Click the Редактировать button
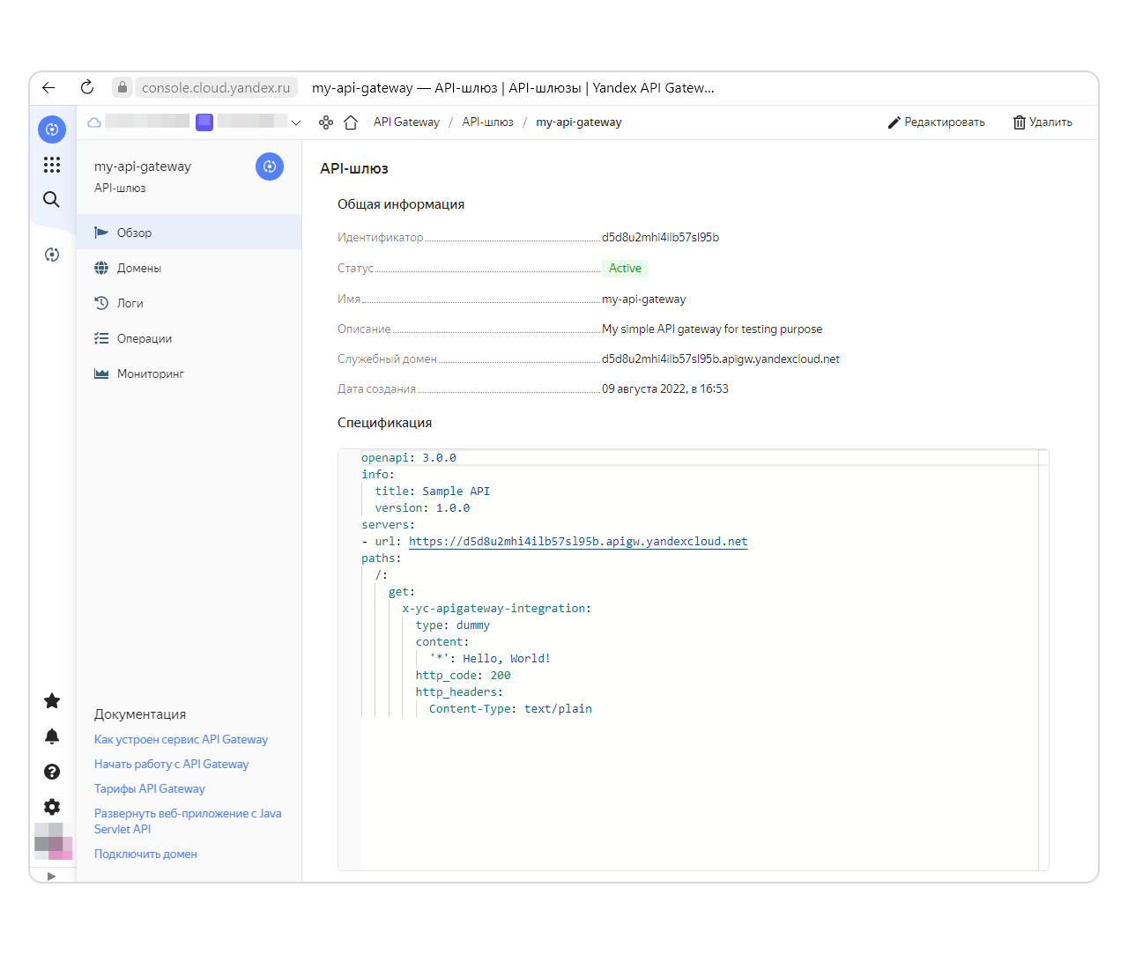 936,122
